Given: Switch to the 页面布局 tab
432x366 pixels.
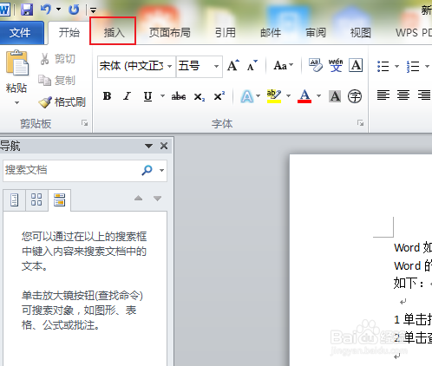Looking at the screenshot, I should click(x=170, y=32).
